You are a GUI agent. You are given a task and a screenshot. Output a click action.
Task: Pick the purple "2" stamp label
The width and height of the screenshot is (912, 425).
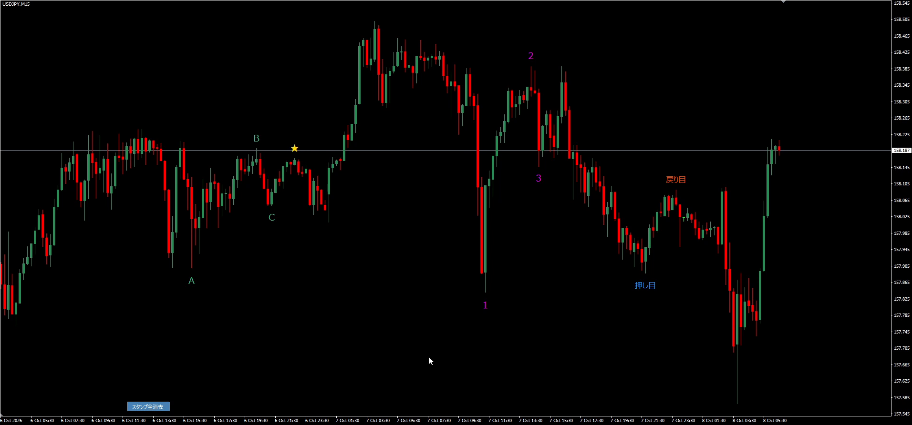pyautogui.click(x=531, y=56)
